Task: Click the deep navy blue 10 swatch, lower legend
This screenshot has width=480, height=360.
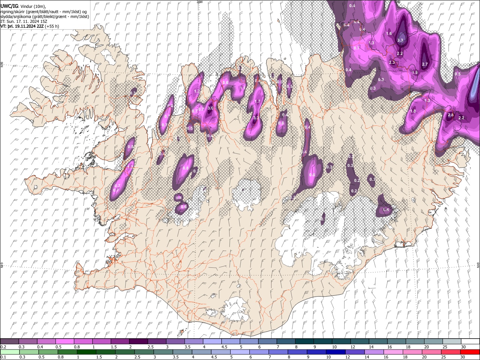Action: click(335, 352)
